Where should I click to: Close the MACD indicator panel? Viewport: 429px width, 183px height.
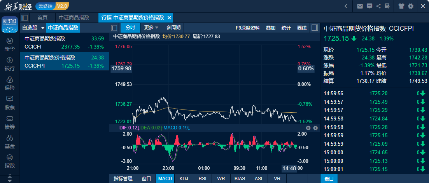tap(308, 128)
